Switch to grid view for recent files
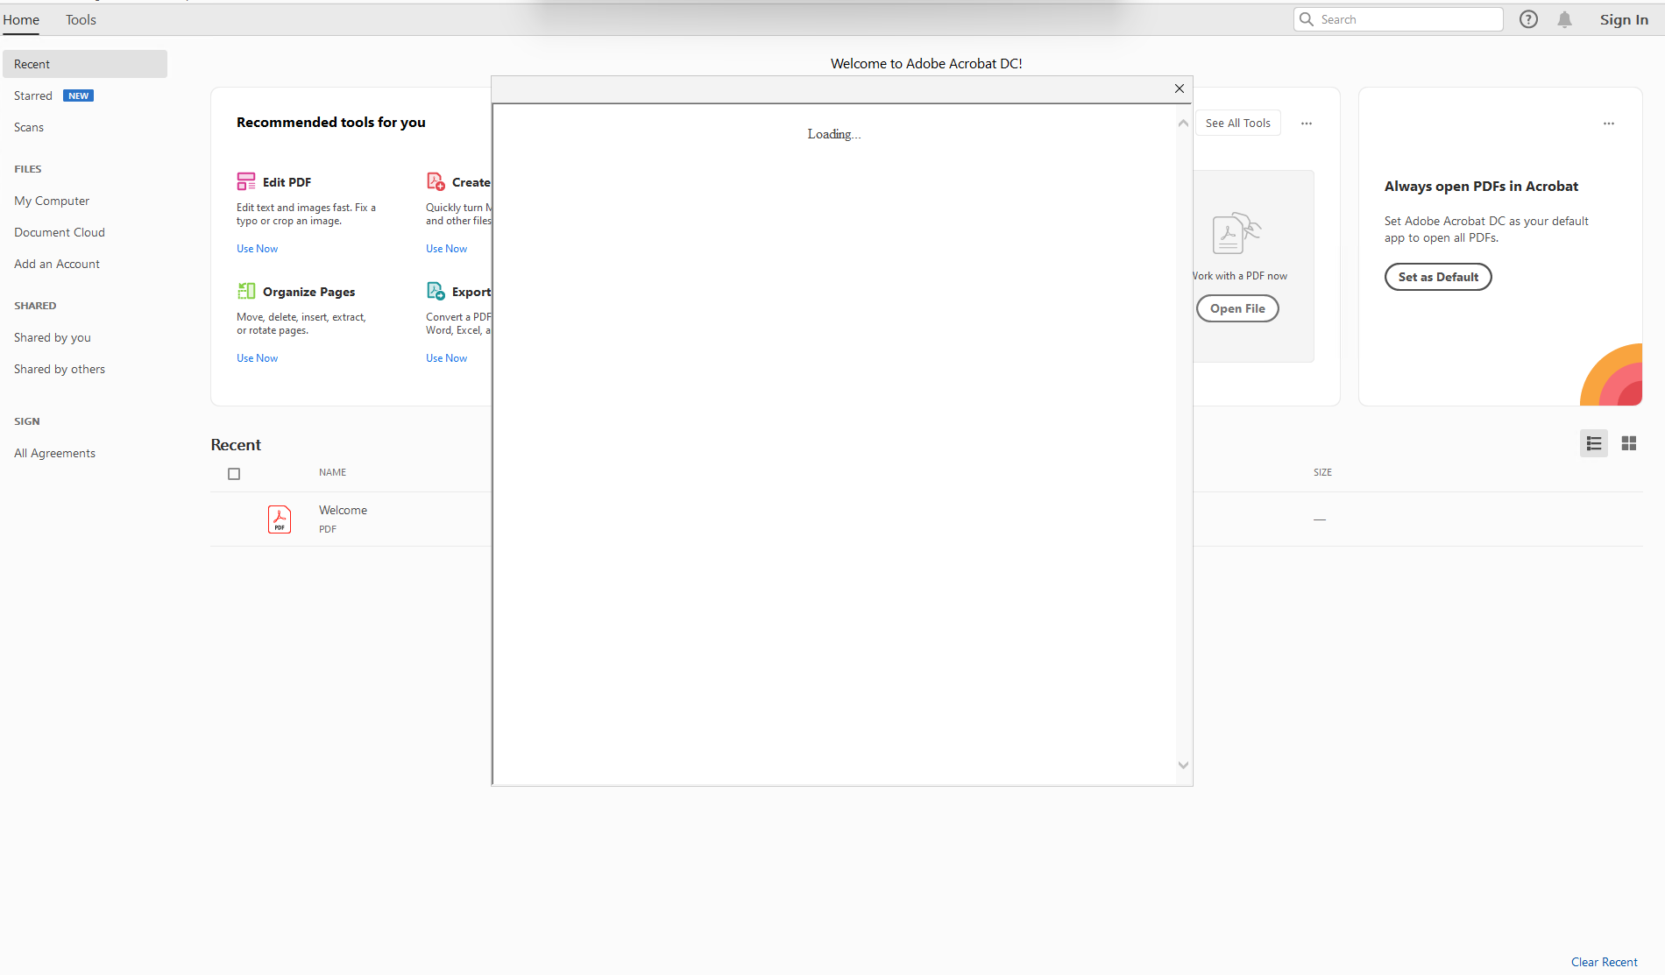1665x975 pixels. pos(1629,443)
